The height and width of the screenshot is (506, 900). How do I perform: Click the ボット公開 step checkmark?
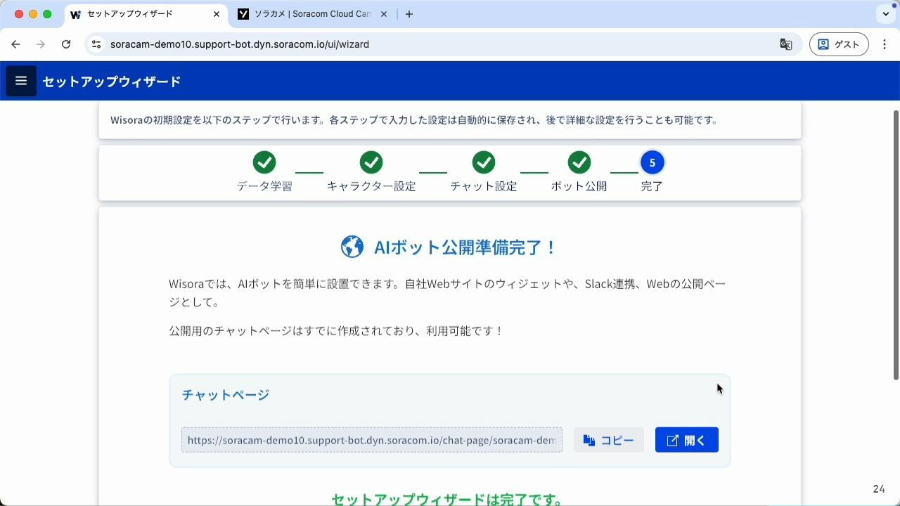(579, 162)
